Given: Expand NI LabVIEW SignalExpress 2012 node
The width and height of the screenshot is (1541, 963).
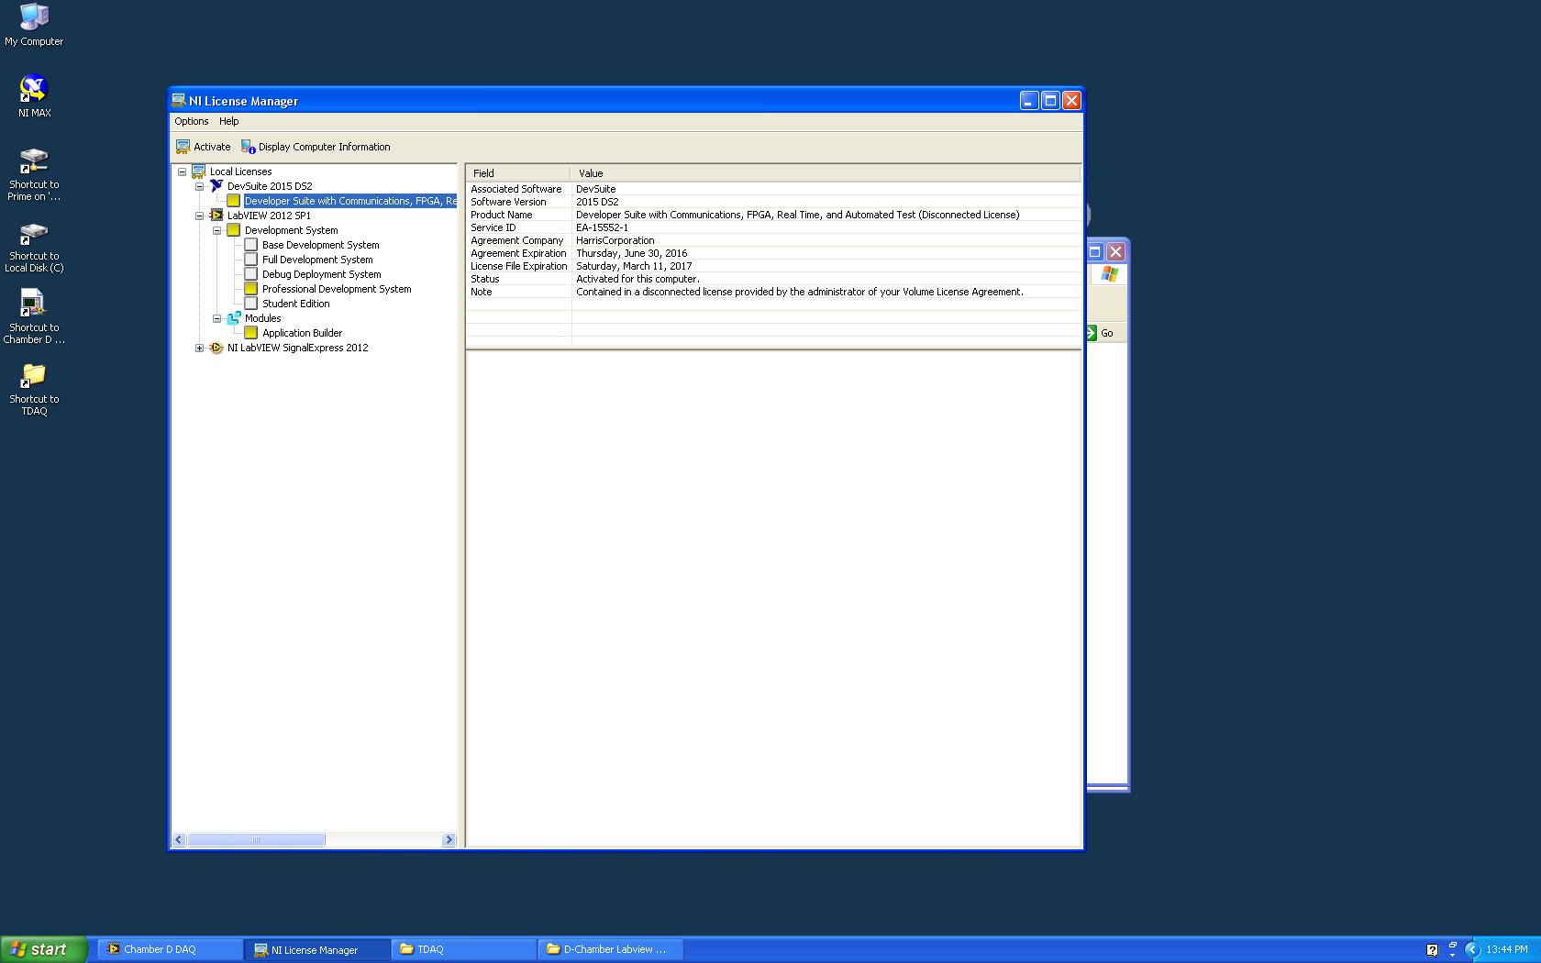Looking at the screenshot, I should coord(199,348).
